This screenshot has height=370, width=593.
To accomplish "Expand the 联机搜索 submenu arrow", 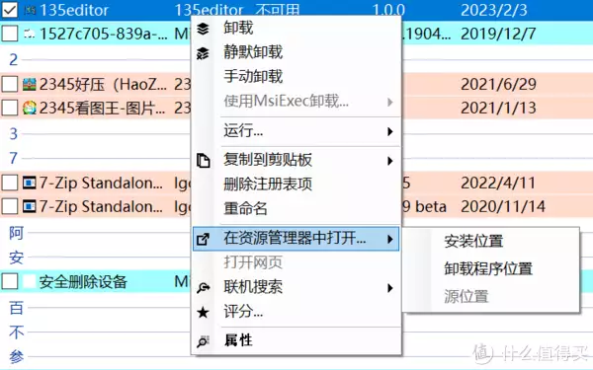I will (390, 288).
